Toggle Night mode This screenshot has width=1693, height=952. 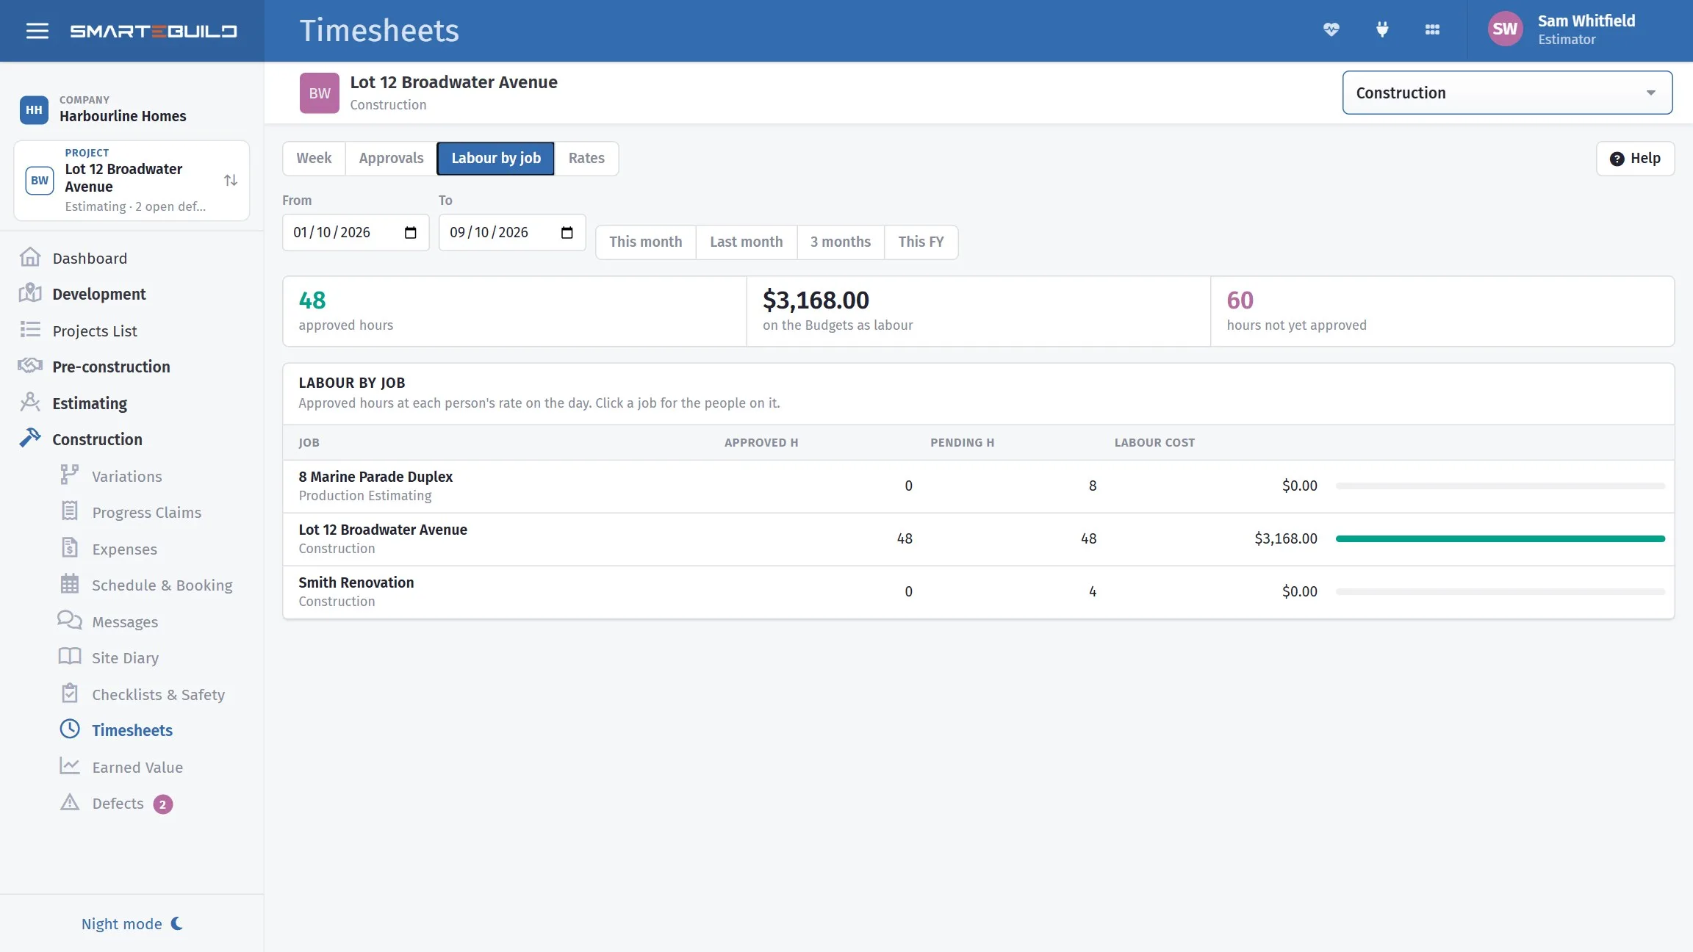[x=132, y=923]
